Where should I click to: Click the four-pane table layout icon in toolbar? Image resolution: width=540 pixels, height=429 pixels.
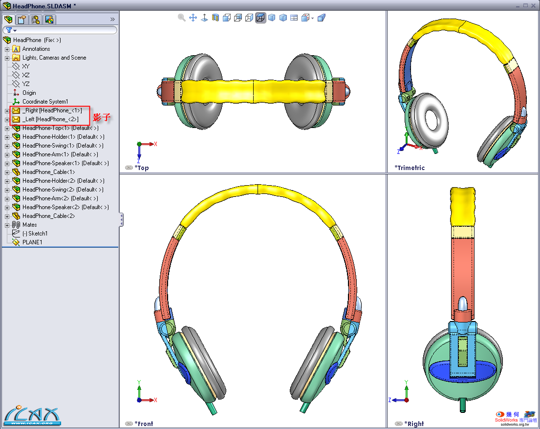[x=294, y=18]
